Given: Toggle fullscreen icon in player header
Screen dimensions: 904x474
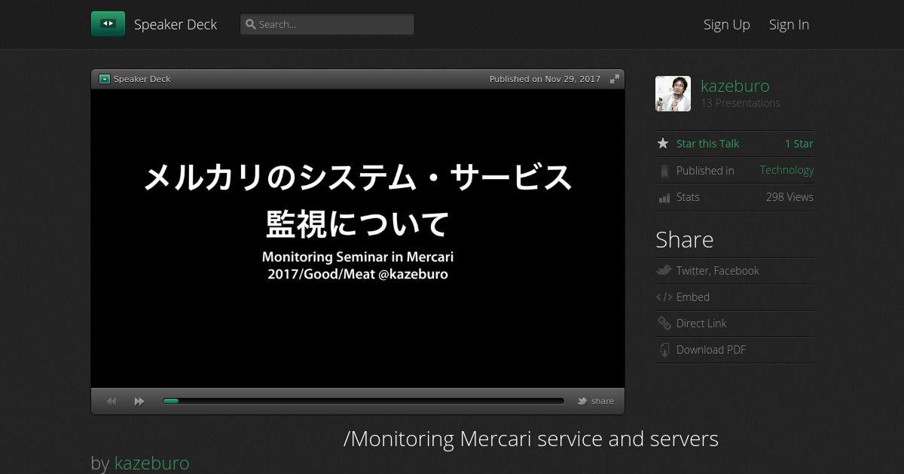Looking at the screenshot, I should coord(615,79).
